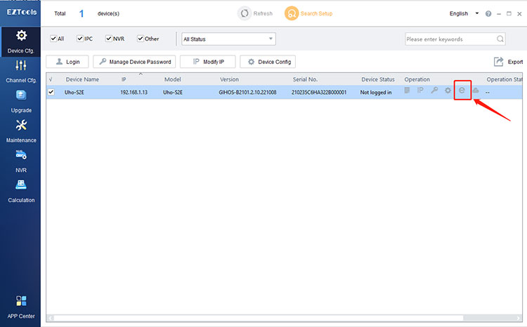Open the All Status dropdown
Screen dimensions: 527x327
(228, 39)
